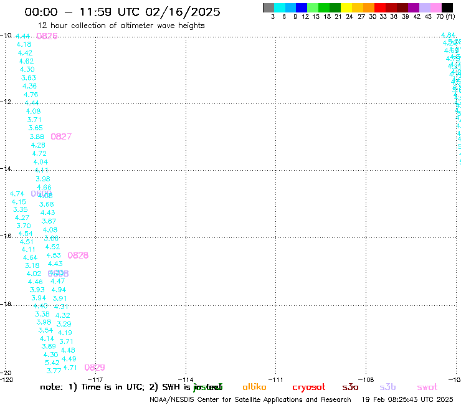Click the yellow swatch in the legend bar
The width and height of the screenshot is (461, 405).
coord(346,7)
